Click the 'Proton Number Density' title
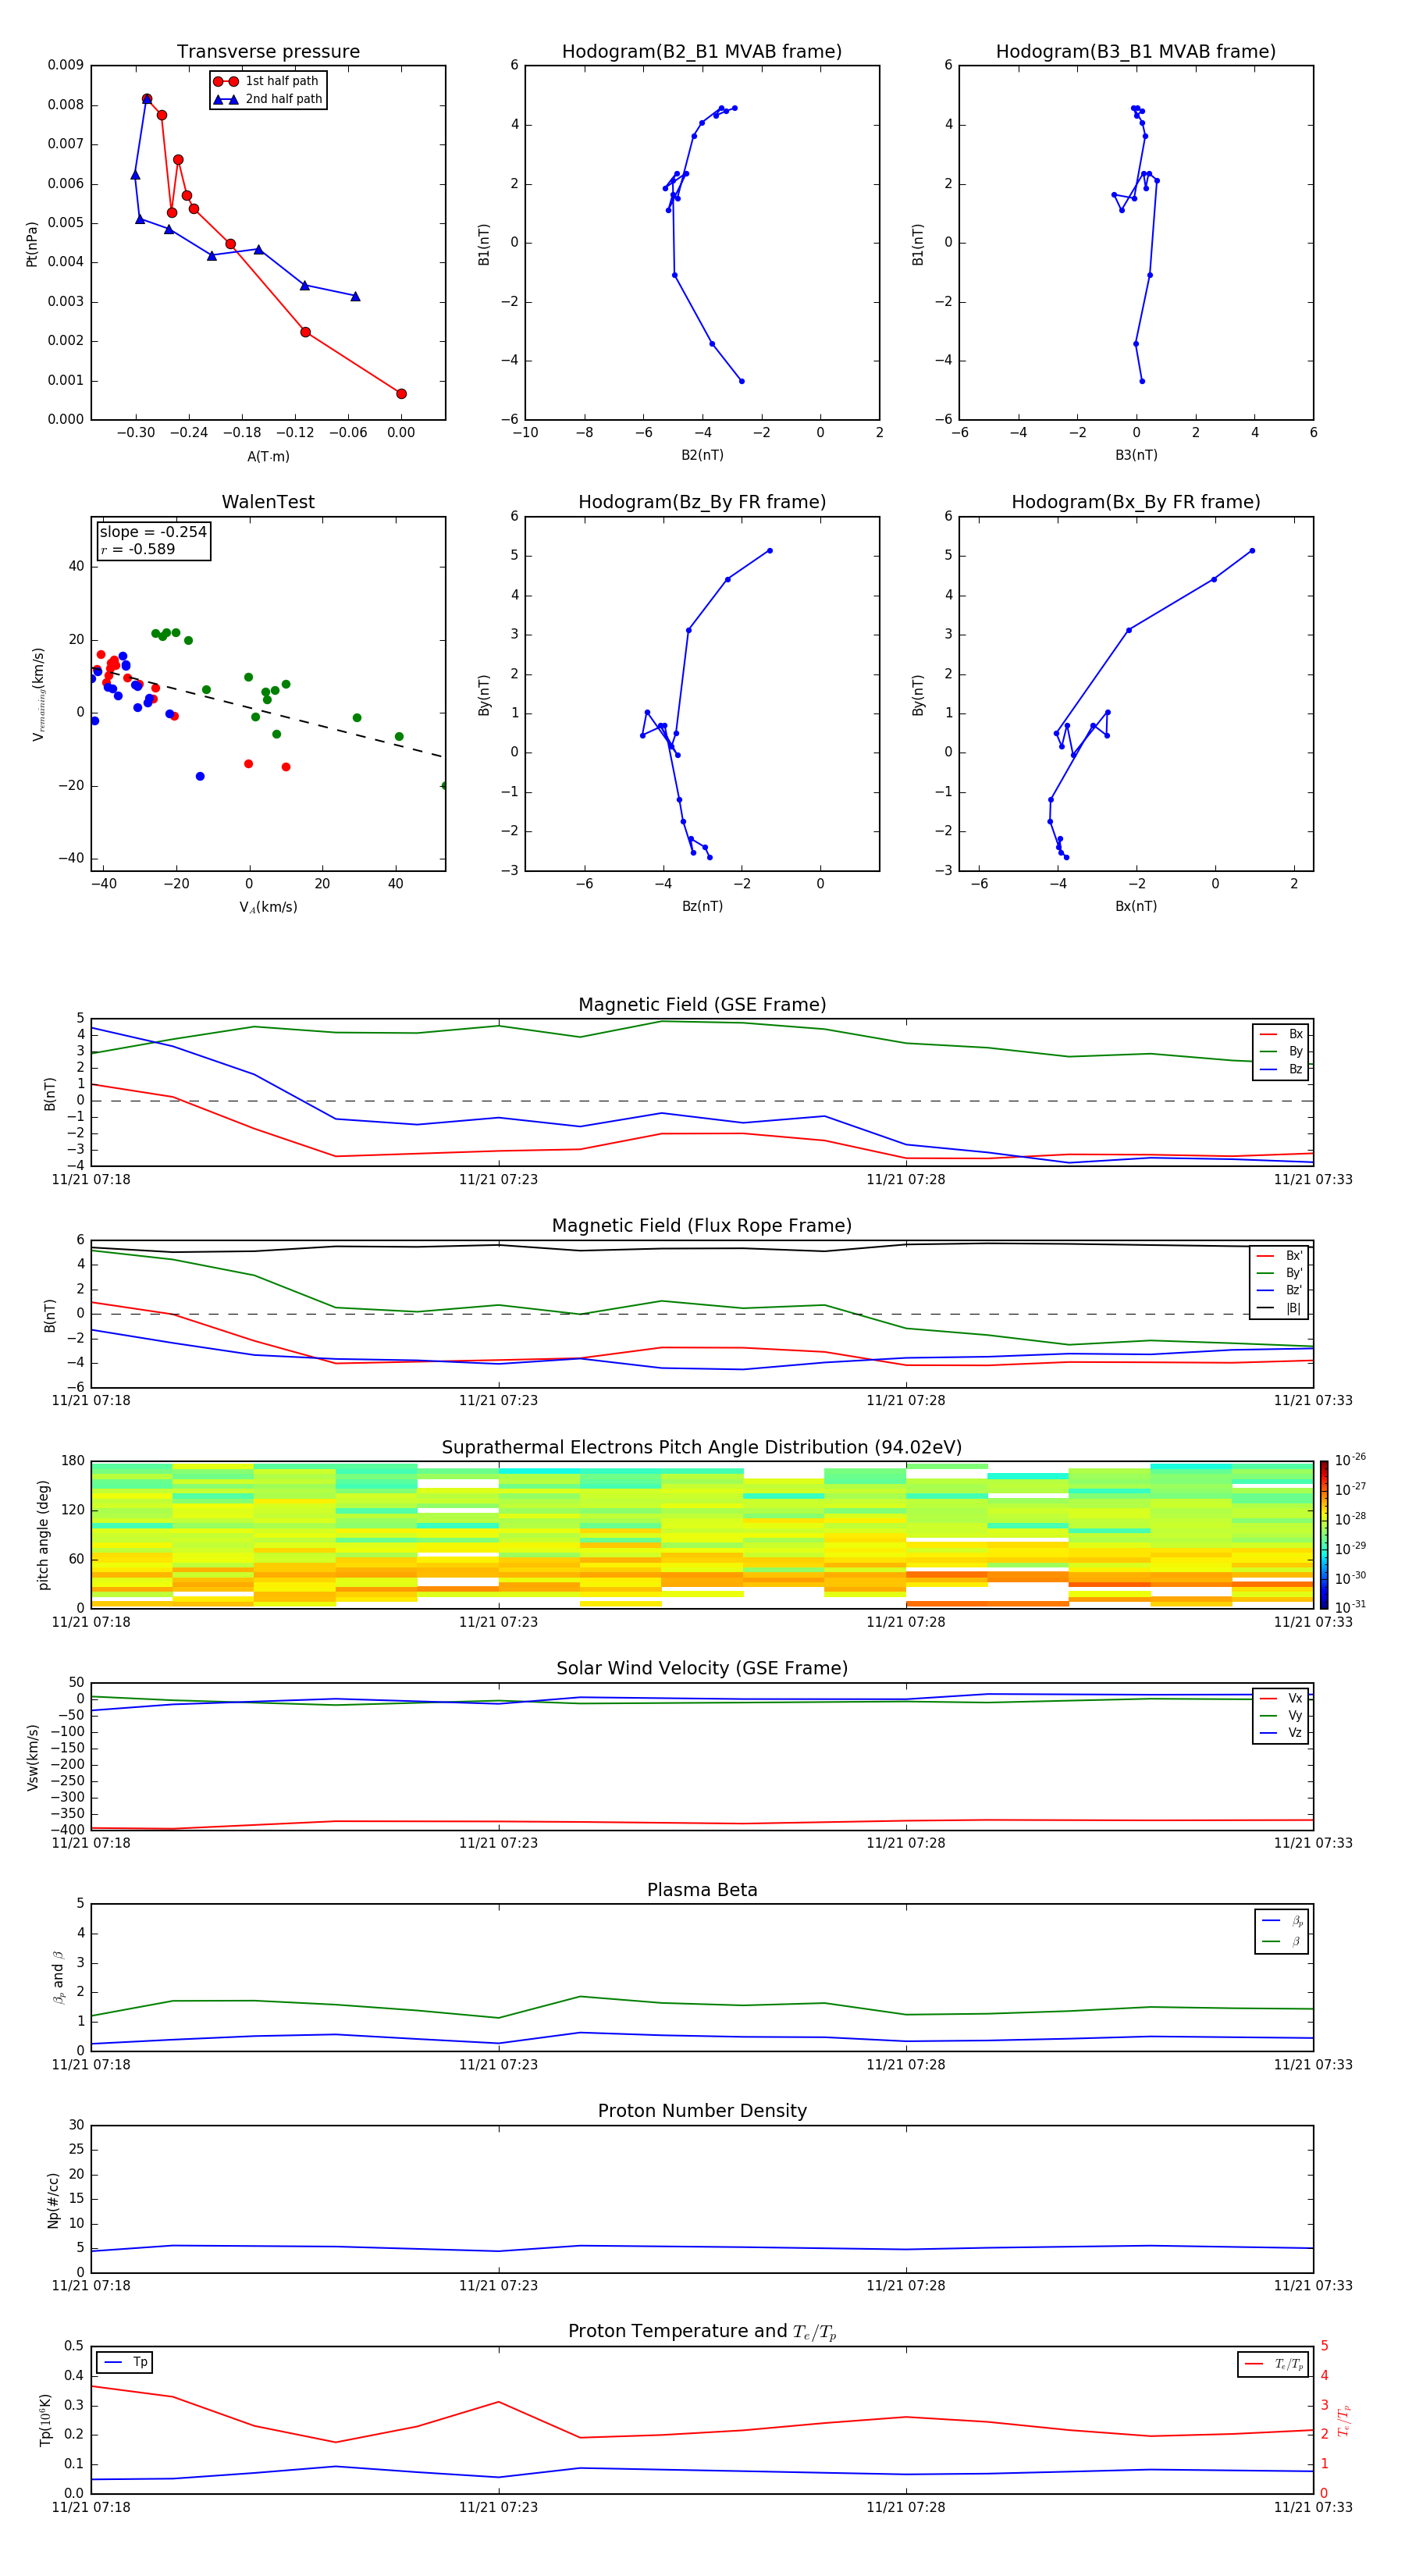The width and height of the screenshot is (1405, 2576). click(702, 2111)
